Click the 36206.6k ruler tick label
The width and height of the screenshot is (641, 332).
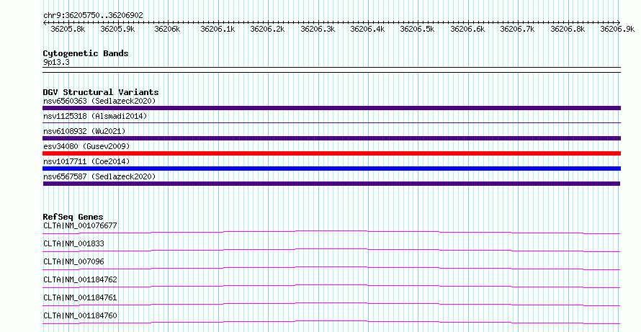(467, 29)
